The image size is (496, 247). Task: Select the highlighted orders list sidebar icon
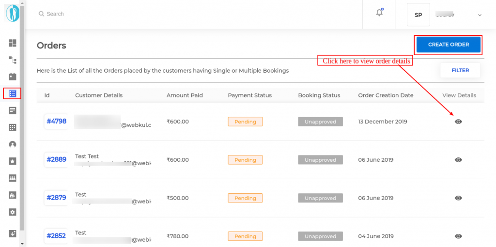point(12,93)
